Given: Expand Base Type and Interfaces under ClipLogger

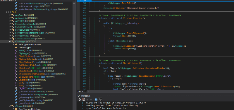Looking at the screenshot, I should [13, 45].
